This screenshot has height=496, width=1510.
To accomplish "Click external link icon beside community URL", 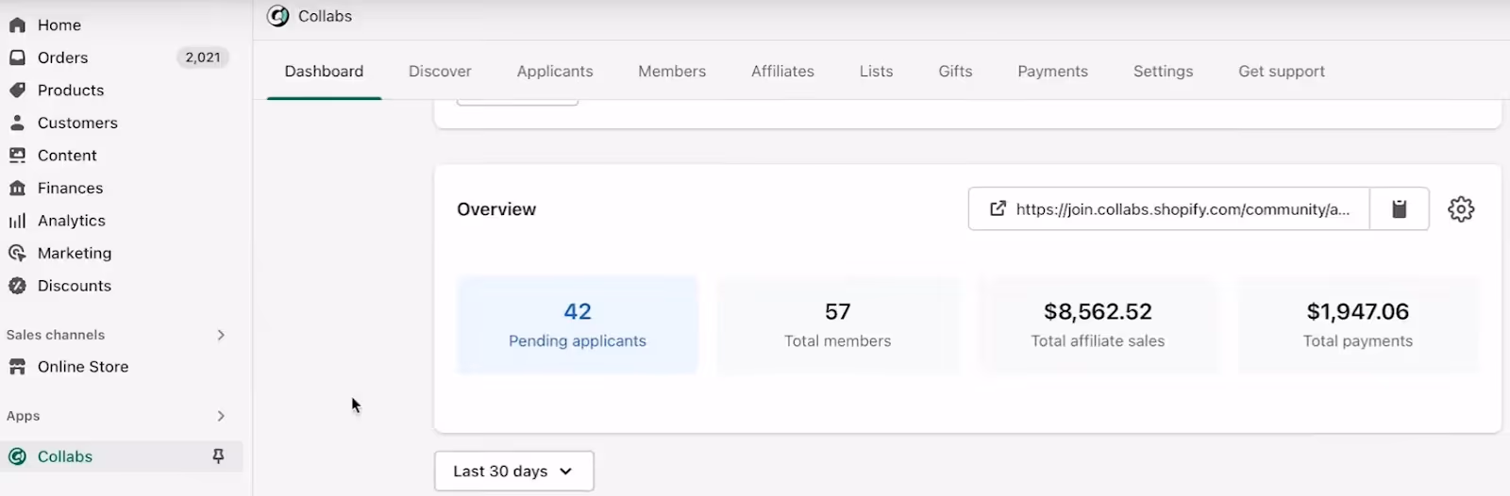I will pos(998,209).
